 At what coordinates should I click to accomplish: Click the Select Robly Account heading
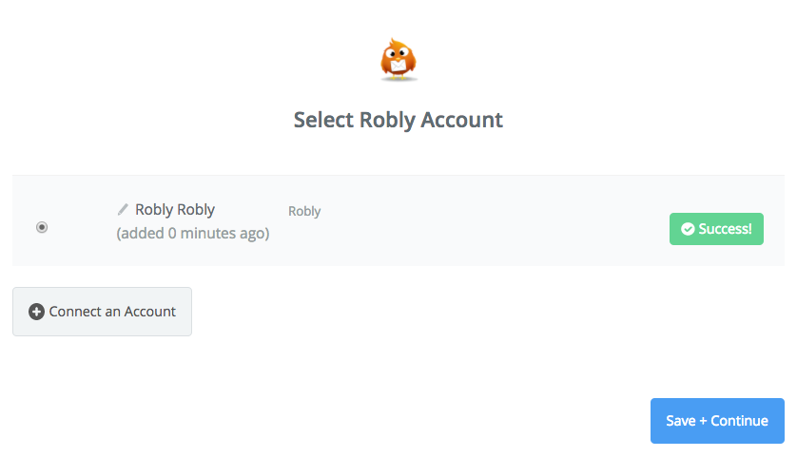click(398, 120)
